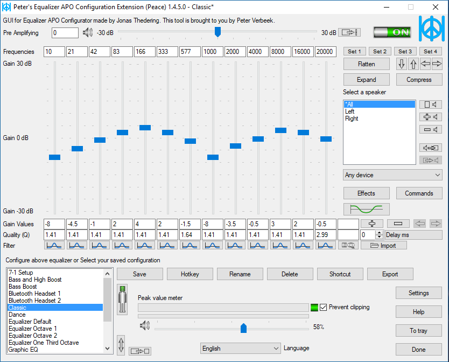Click the Peace logo icon
The width and height of the screenshot is (449, 362).
click(x=432, y=29)
